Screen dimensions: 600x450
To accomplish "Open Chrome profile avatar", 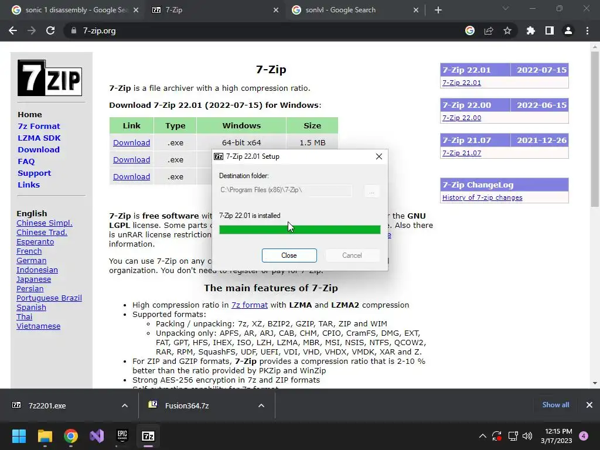I will coord(568,30).
